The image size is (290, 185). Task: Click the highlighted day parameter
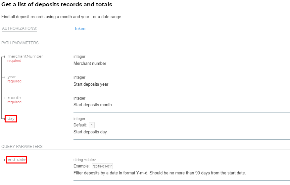pyautogui.click(x=11, y=119)
